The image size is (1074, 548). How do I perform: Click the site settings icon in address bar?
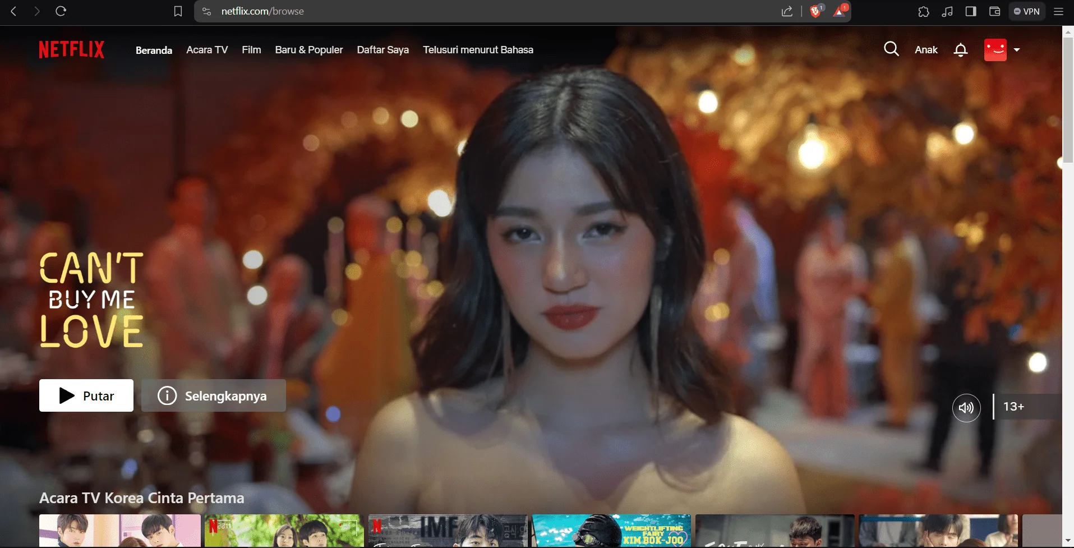[206, 11]
